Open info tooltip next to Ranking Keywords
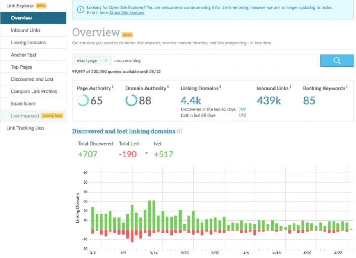 point(347,87)
